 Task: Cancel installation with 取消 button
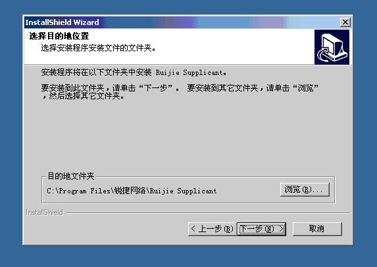317,229
